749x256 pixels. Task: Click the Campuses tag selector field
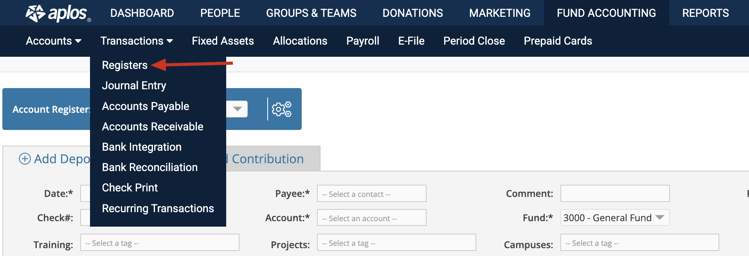(639, 243)
